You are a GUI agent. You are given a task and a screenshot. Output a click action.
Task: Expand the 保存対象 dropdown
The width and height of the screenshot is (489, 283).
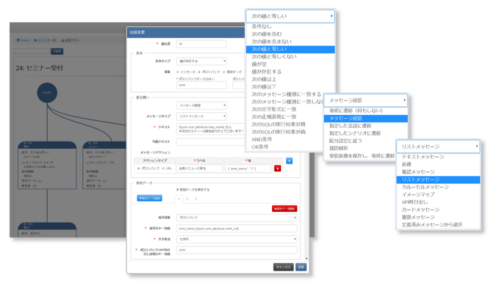[x=237, y=218]
